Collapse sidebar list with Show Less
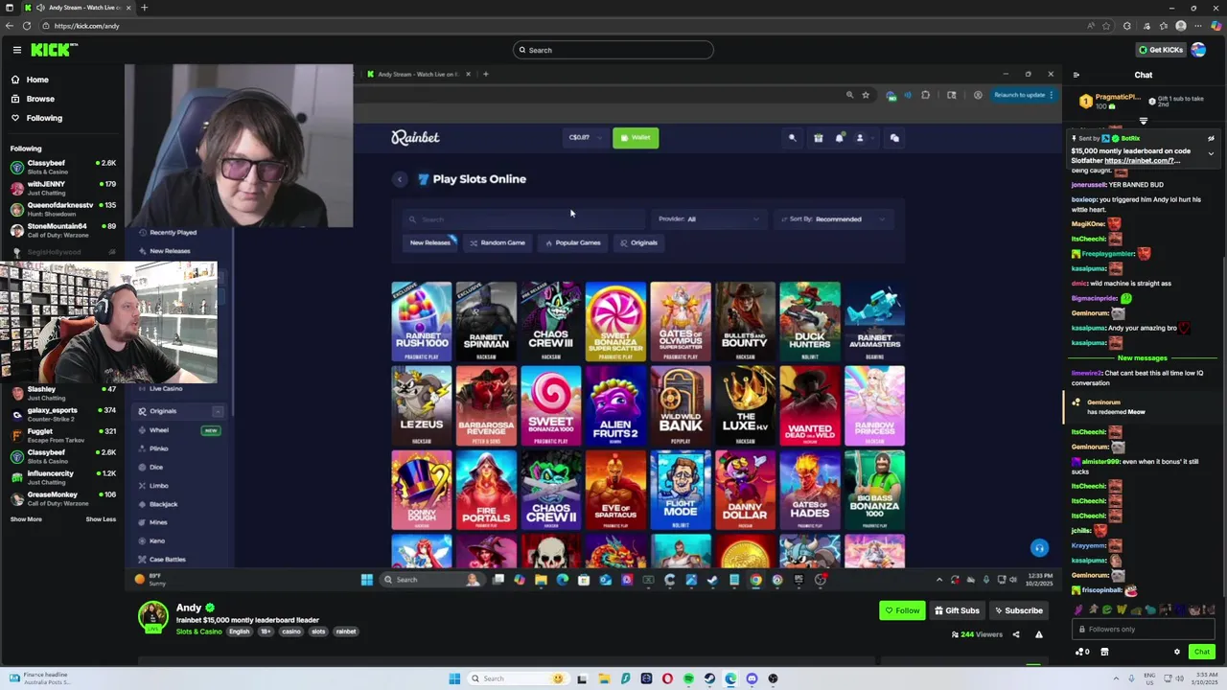 [x=101, y=519]
